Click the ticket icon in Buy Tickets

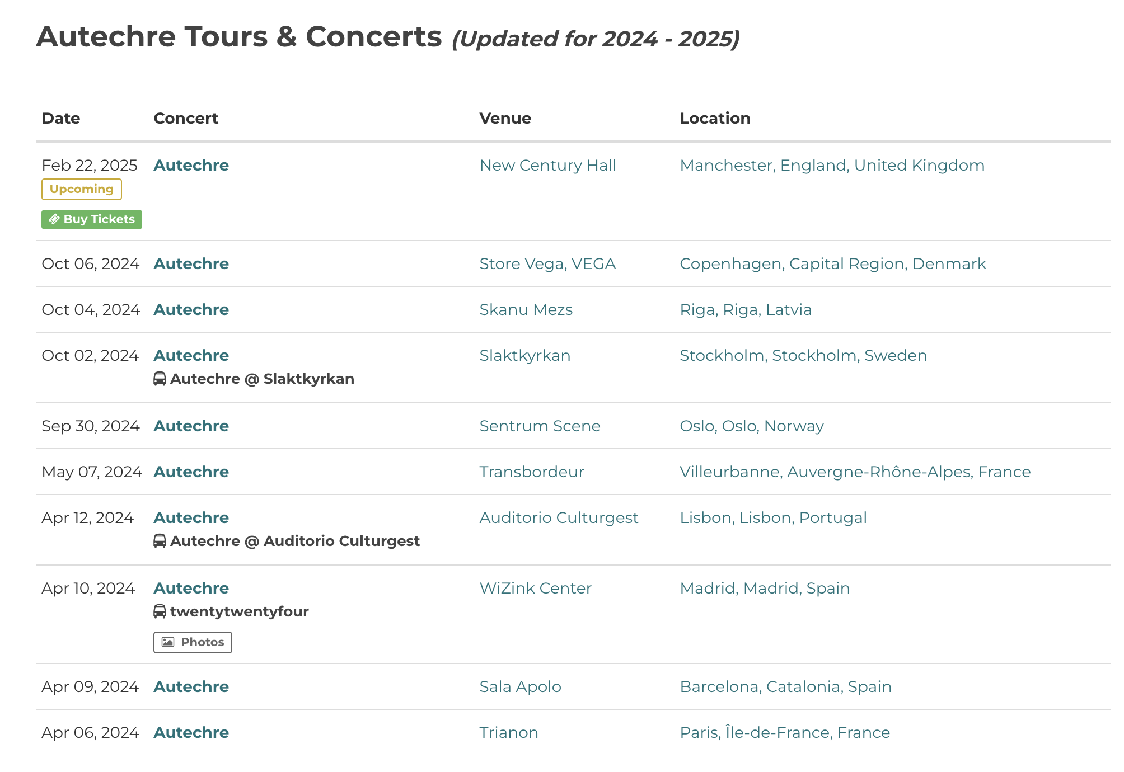click(x=54, y=219)
